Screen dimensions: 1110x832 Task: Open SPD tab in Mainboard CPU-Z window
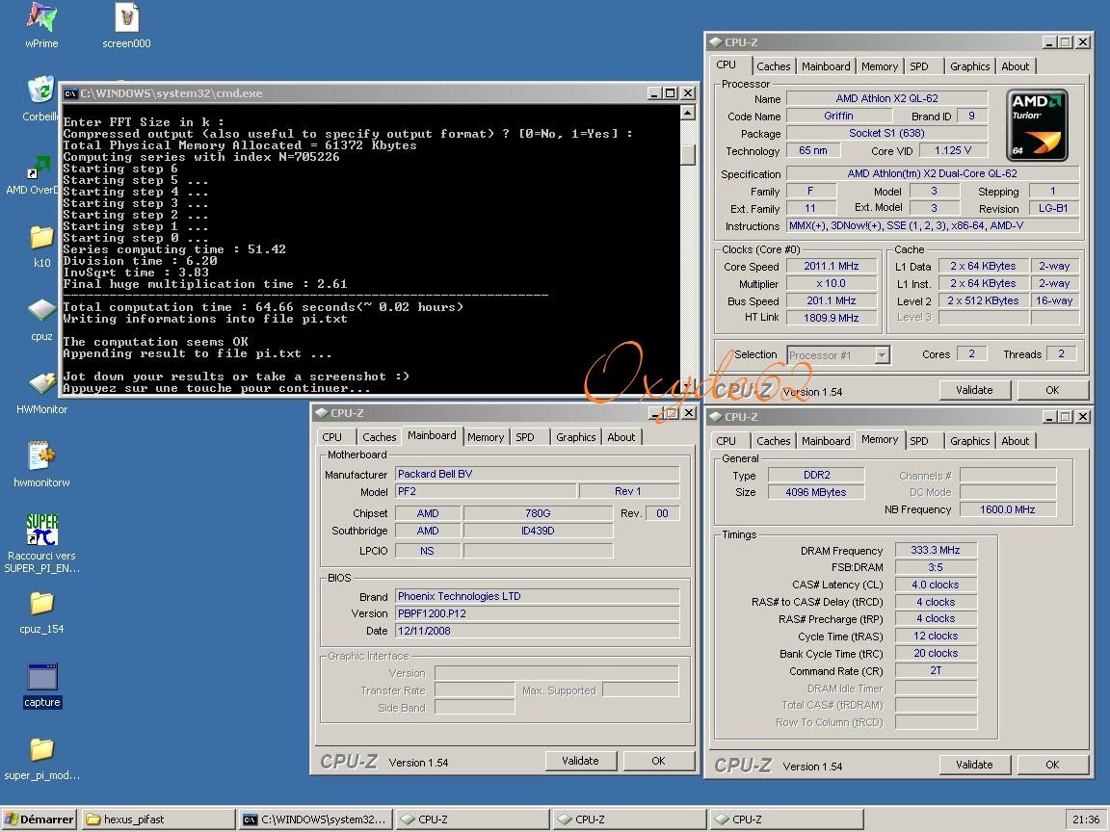tap(525, 437)
